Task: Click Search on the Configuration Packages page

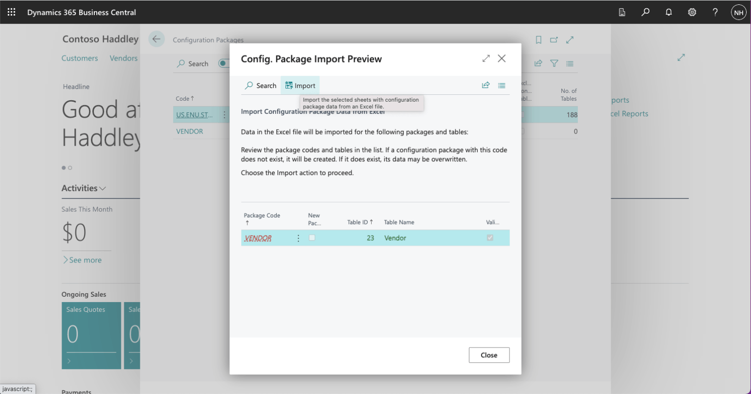Action: [193, 64]
